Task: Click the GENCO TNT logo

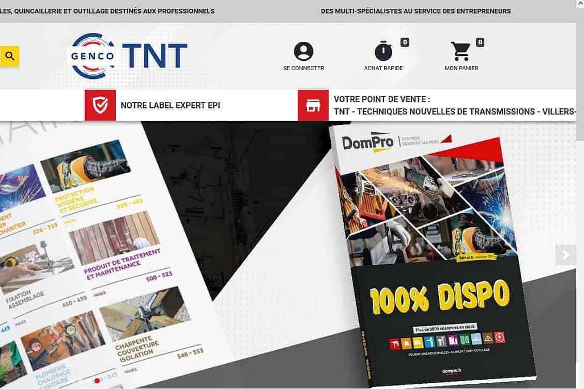Action: click(x=128, y=55)
